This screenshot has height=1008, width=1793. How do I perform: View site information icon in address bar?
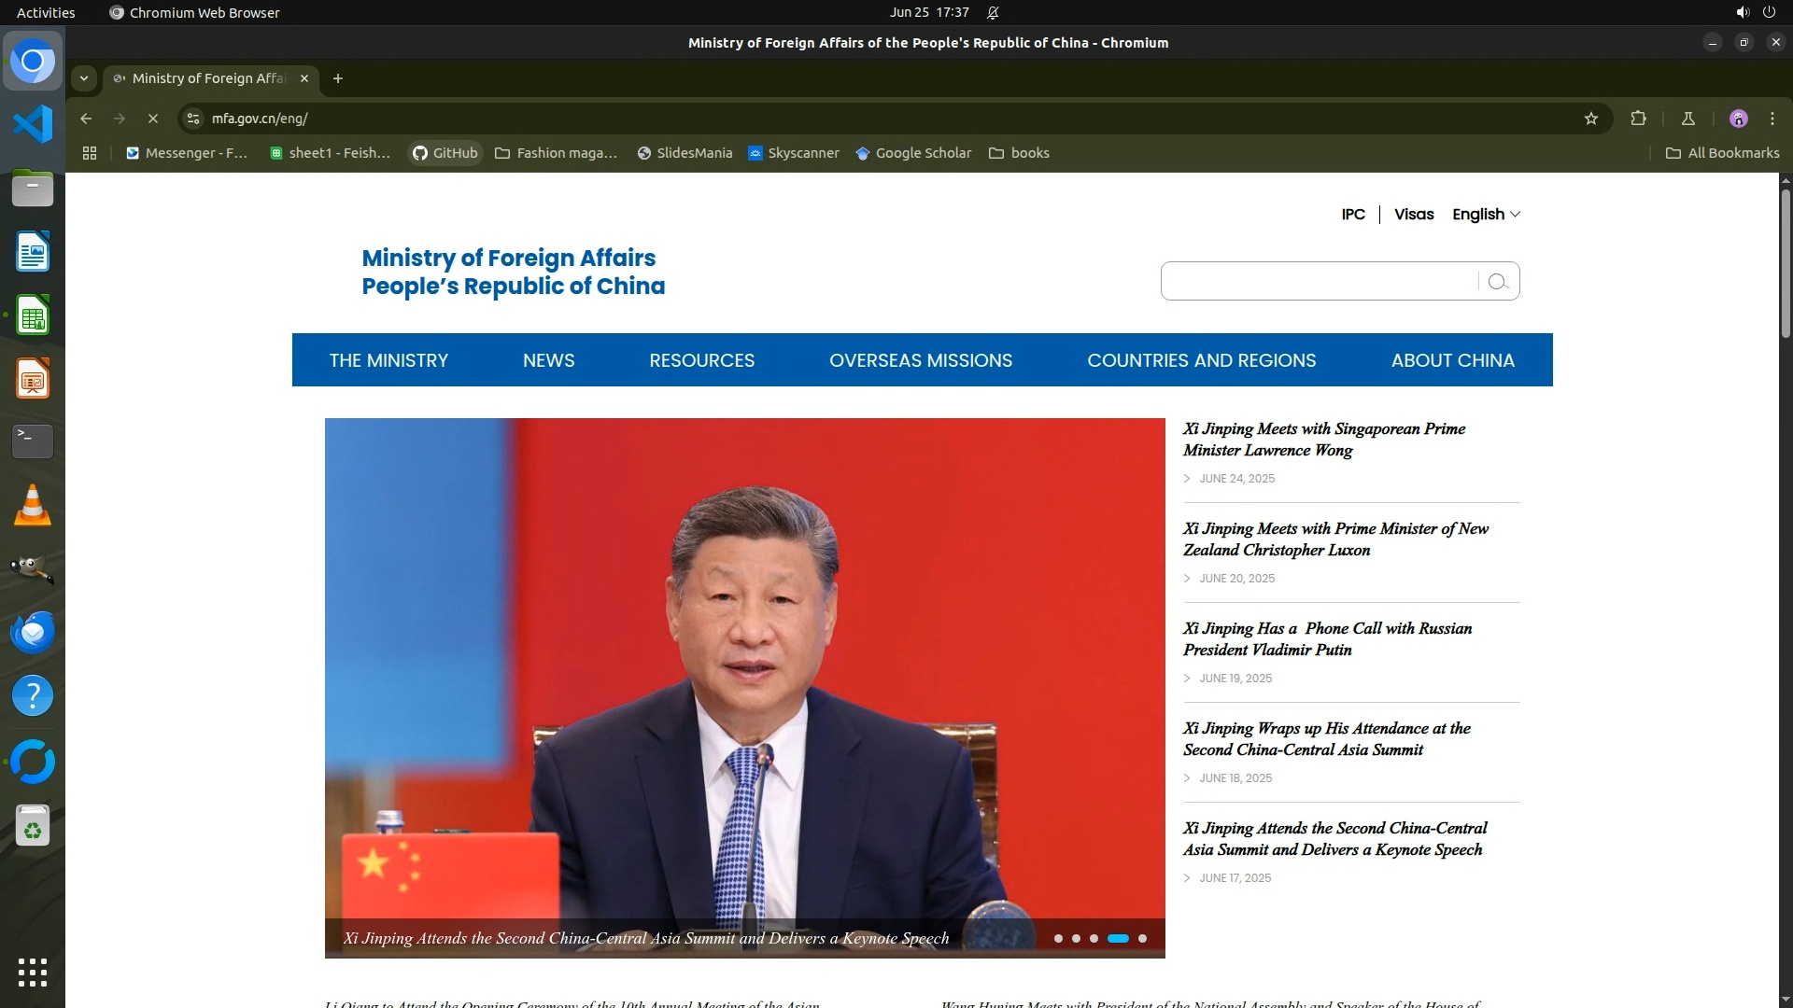click(x=193, y=119)
